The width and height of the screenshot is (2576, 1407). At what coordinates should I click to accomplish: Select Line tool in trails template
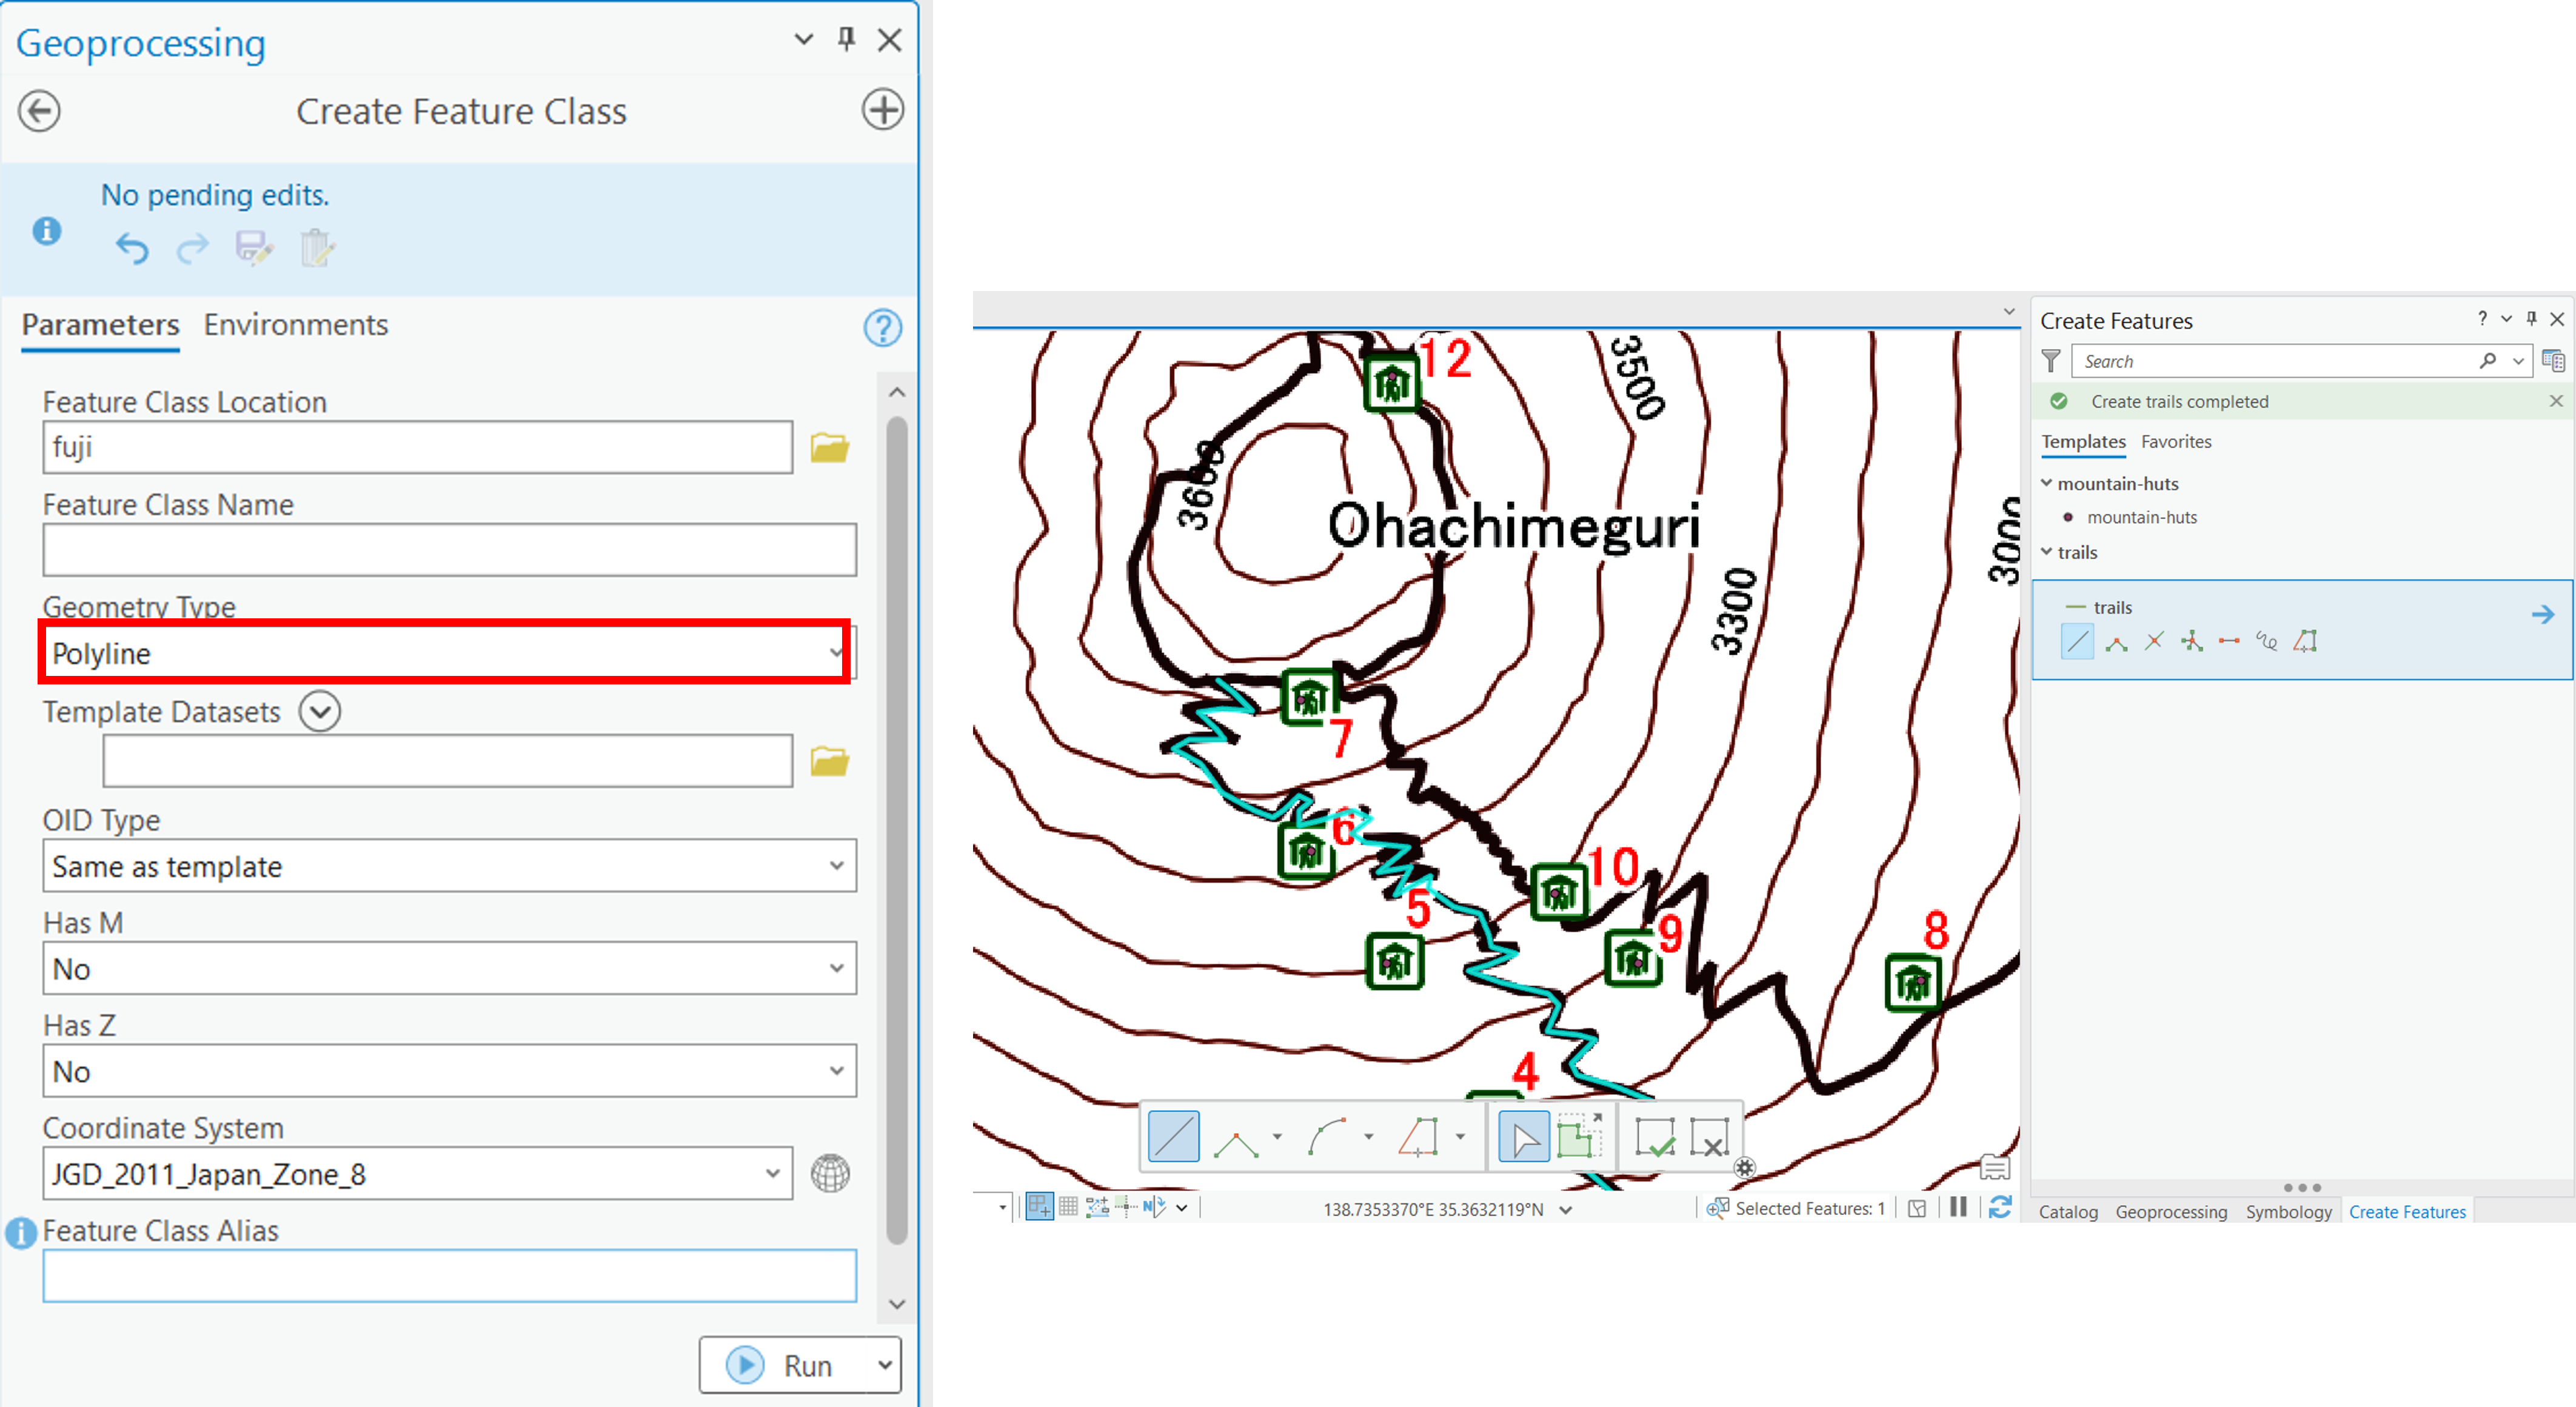(x=2077, y=641)
